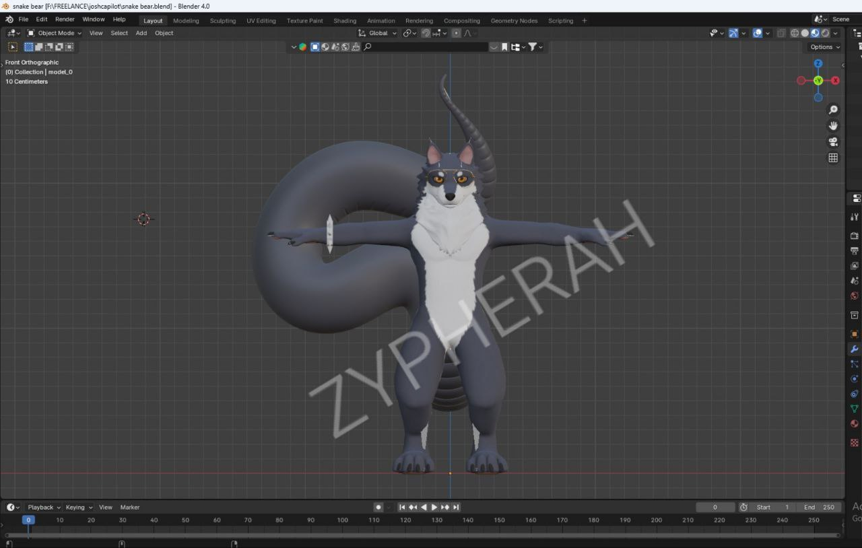The height and width of the screenshot is (548, 862).
Task: Open the Shading workspace tab
Action: coord(345,21)
